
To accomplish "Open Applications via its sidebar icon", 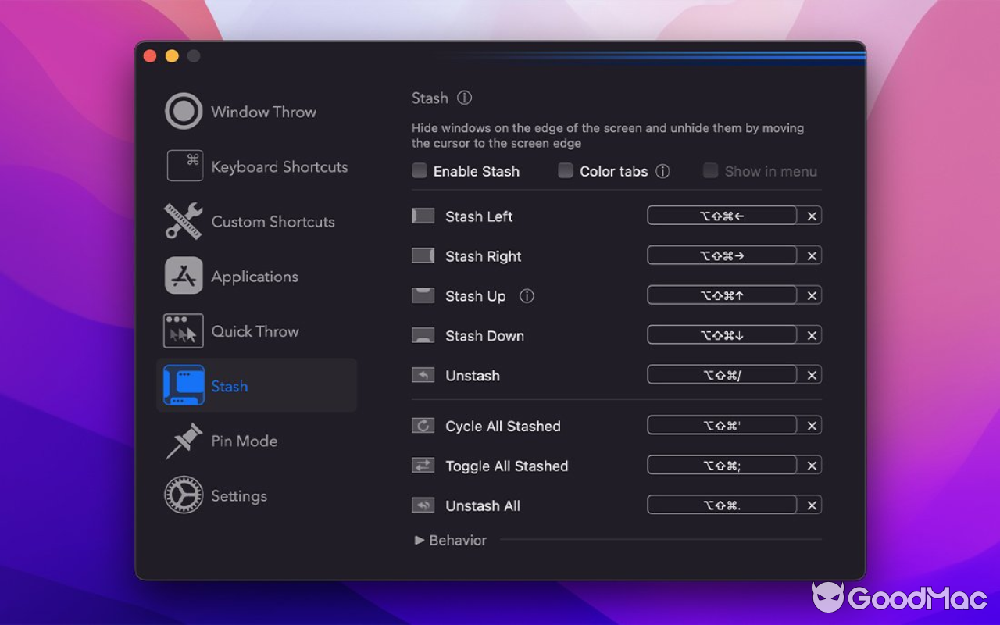I will point(184,276).
